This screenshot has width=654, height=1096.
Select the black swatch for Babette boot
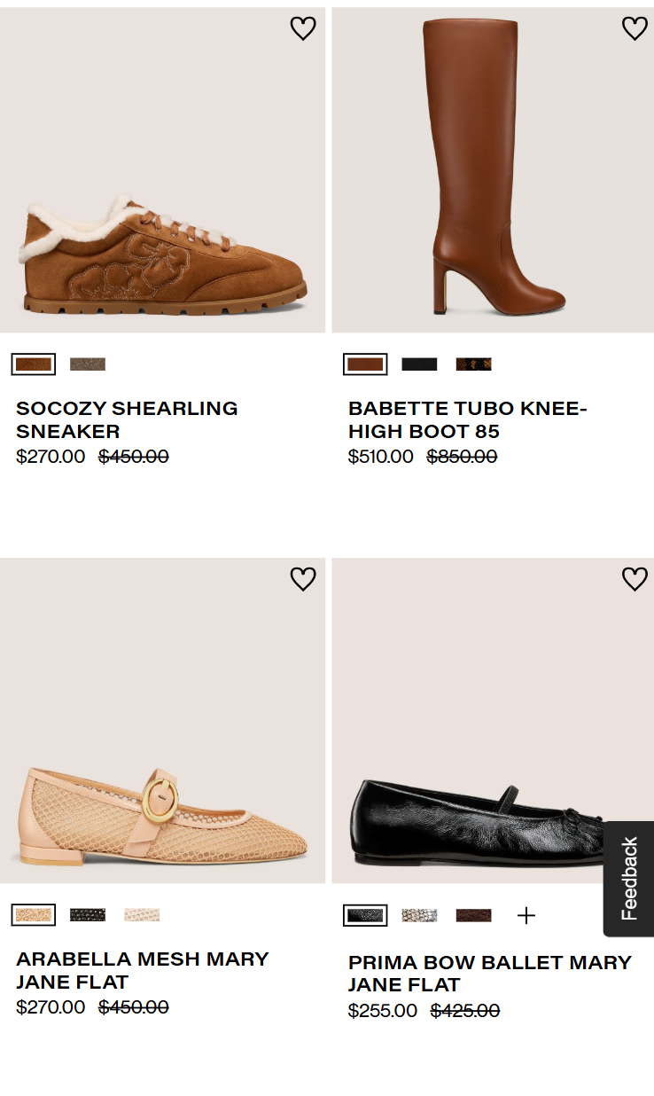419,364
